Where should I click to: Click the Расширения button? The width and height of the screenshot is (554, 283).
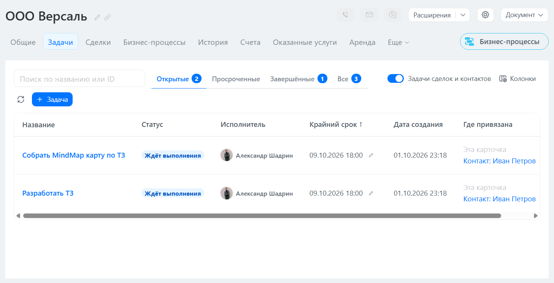[432, 15]
